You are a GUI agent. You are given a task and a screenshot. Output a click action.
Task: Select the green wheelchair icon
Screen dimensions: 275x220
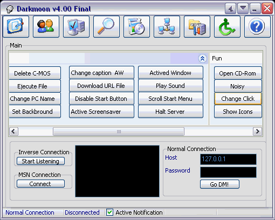click(227, 26)
